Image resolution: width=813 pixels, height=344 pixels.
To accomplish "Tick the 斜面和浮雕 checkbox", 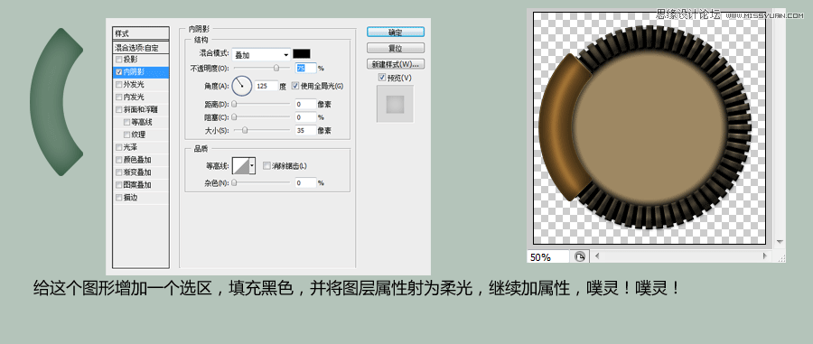I will pos(119,109).
